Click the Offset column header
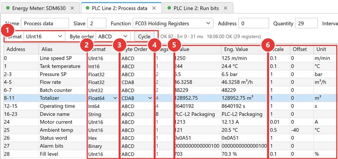Screen dimensions: 338x159 (302, 49)
